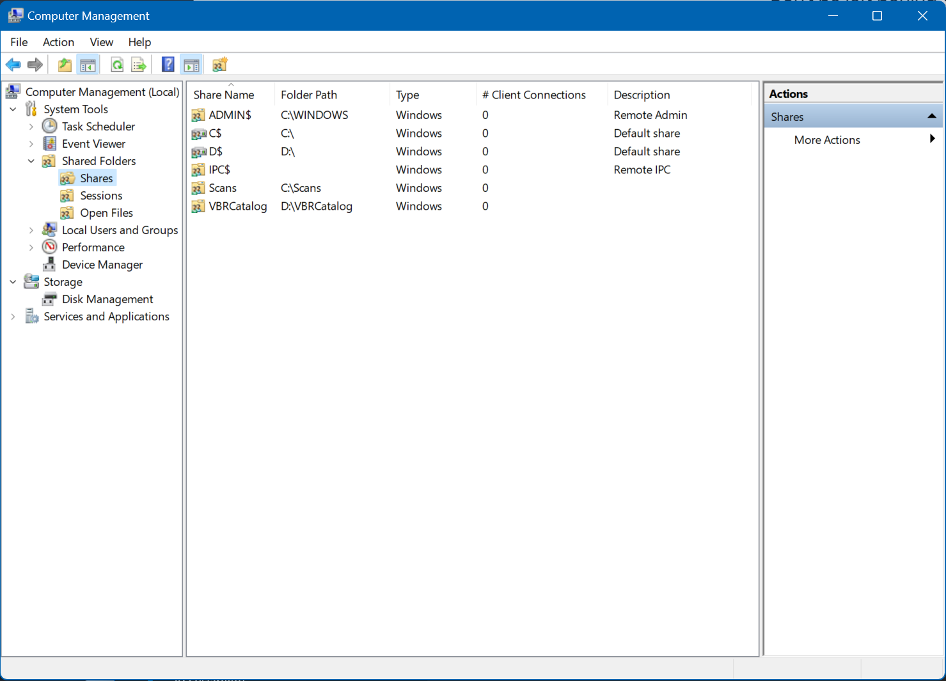Image resolution: width=946 pixels, height=681 pixels.
Task: Click More Actions in the Actions pane
Action: 826,139
